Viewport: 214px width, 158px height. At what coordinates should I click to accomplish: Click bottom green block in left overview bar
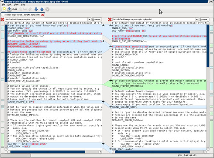[3, 140]
